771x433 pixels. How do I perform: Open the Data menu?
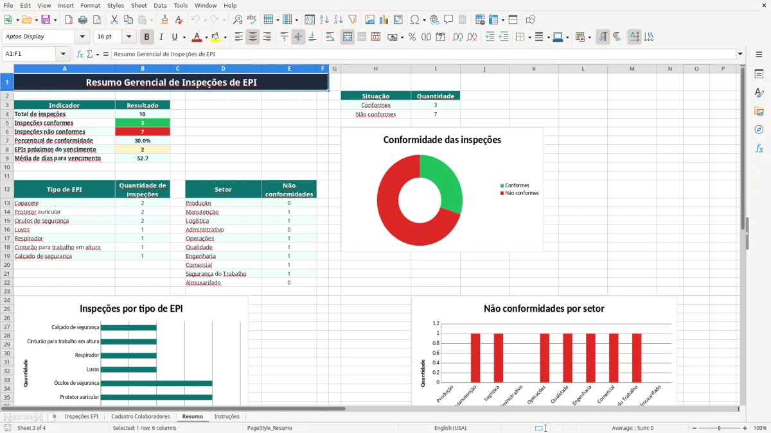[160, 5]
